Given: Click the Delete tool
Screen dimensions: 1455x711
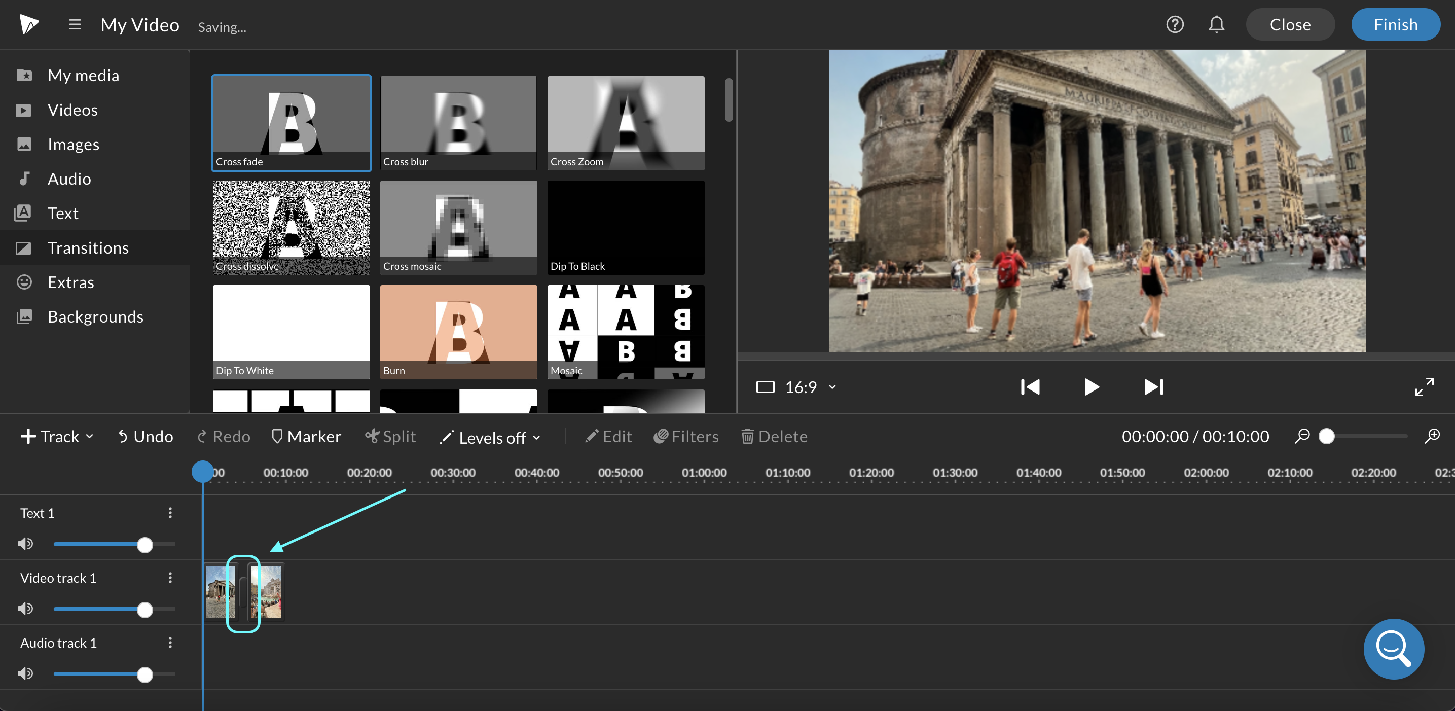Looking at the screenshot, I should click(x=774, y=436).
